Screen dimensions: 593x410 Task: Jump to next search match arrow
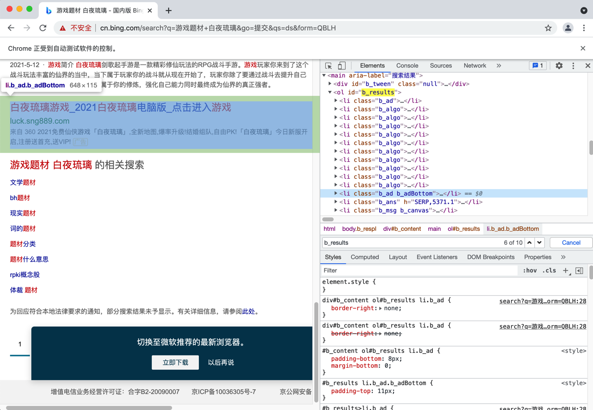click(539, 243)
